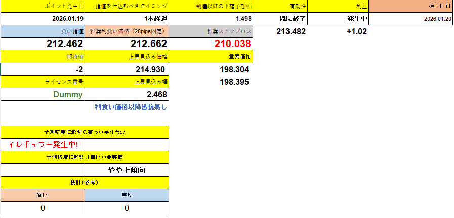Select the 利益 header cell
Image resolution: width=454 pixels, height=218 pixels.
point(338,6)
